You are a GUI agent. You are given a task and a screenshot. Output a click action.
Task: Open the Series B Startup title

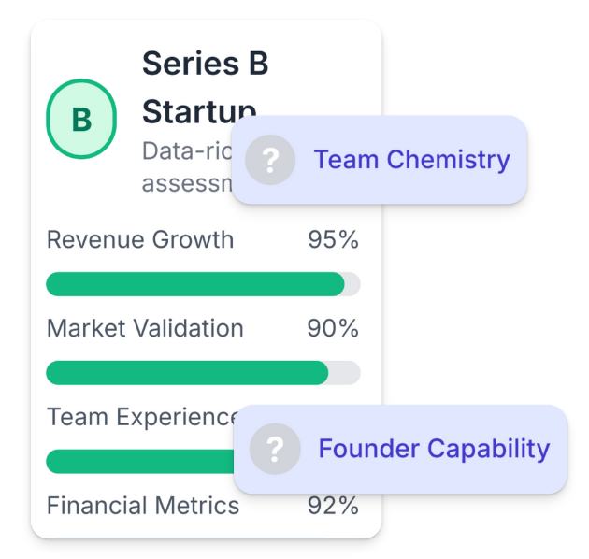[205, 64]
